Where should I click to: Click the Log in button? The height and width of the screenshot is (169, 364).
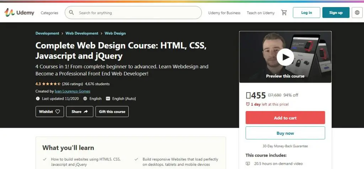(x=306, y=13)
